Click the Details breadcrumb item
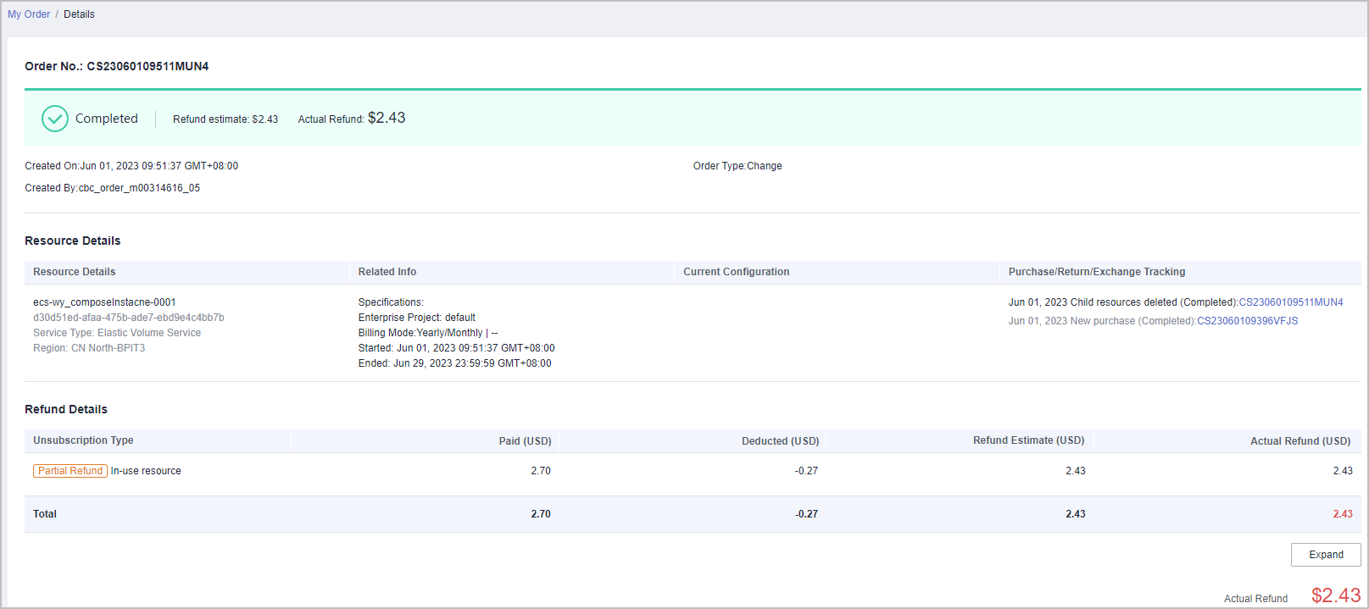 [x=79, y=14]
